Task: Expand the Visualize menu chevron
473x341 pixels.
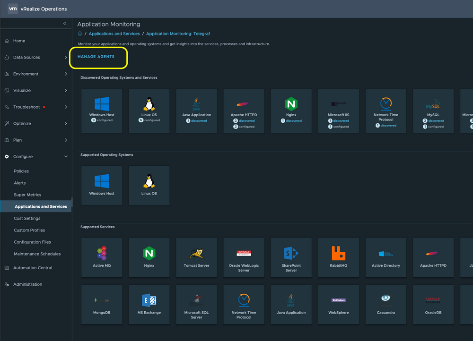Action: click(66, 90)
